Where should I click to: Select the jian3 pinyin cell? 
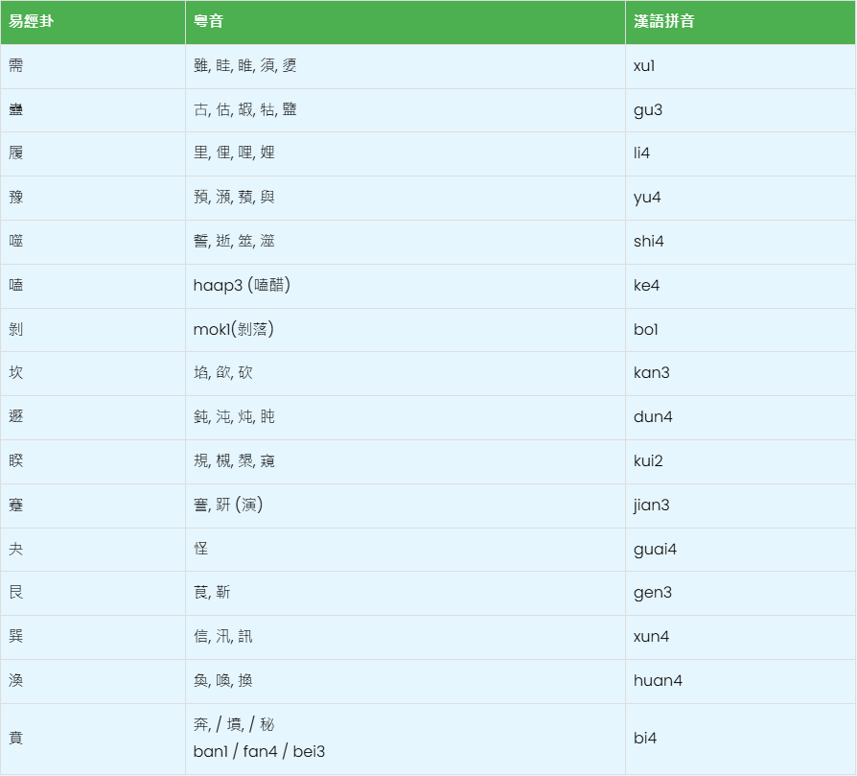(741, 506)
